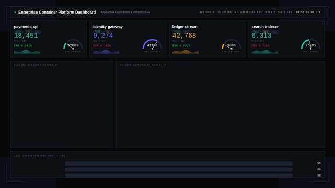Open the search-indexer service title

[265, 27]
